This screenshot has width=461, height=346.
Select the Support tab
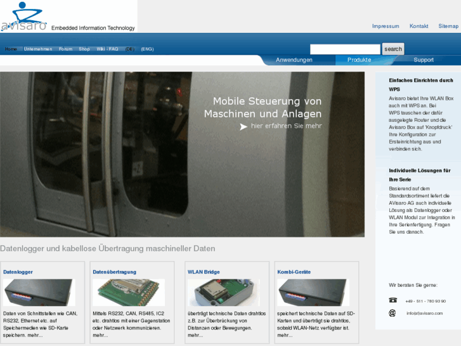click(x=424, y=60)
